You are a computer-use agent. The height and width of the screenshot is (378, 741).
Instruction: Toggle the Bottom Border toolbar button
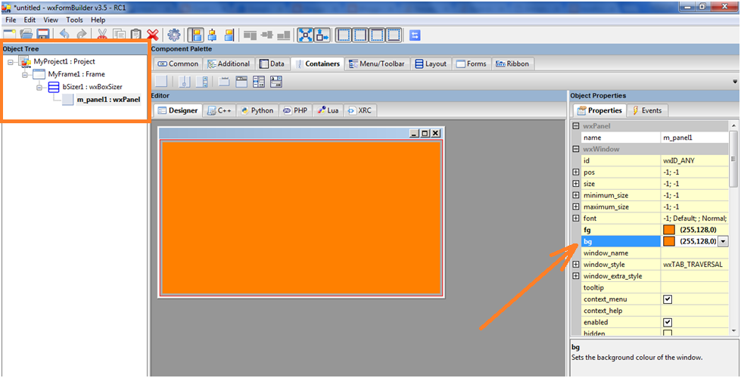(394, 35)
